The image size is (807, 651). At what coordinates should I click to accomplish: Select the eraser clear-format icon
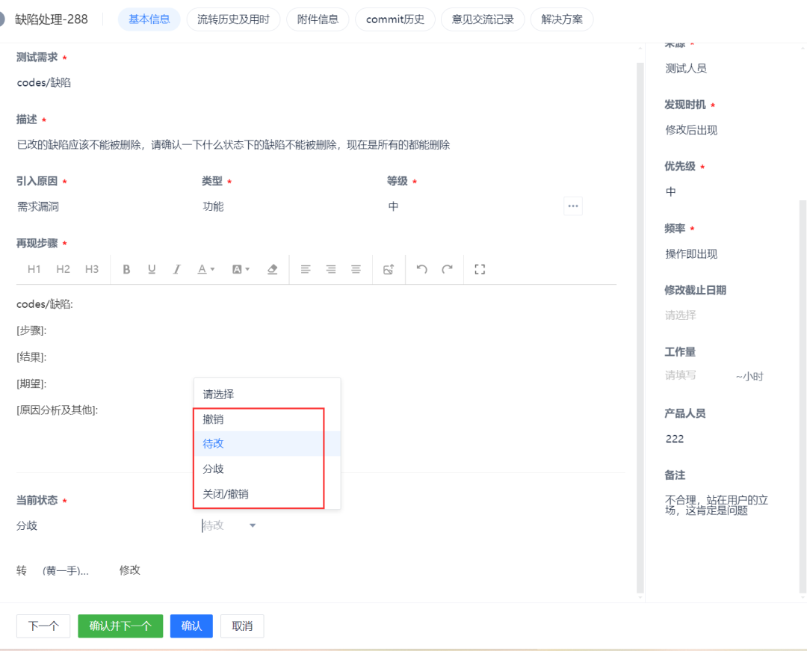(x=272, y=269)
